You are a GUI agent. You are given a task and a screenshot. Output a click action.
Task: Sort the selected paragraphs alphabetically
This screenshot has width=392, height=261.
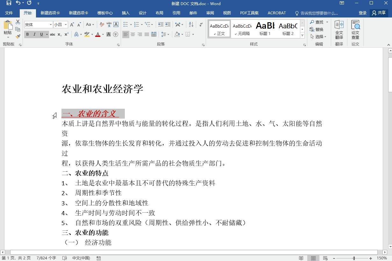[191, 24]
